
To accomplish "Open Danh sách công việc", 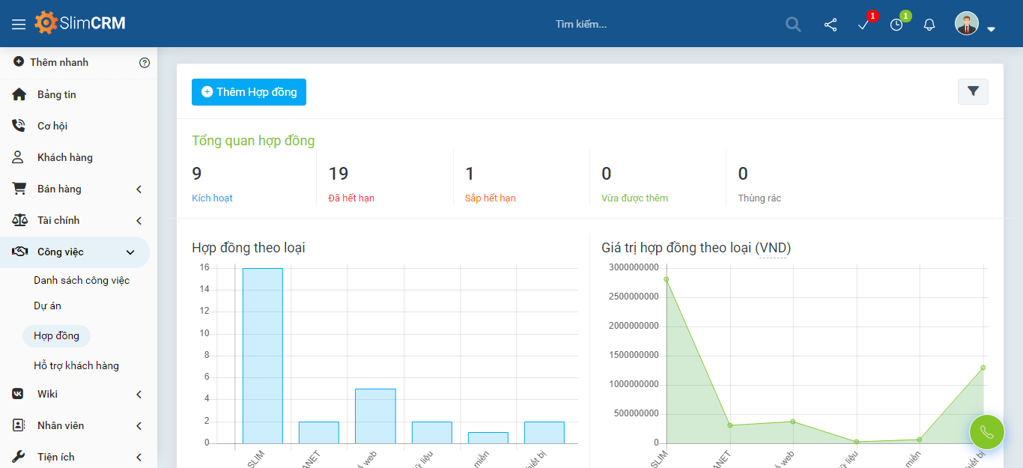I will pyautogui.click(x=82, y=280).
